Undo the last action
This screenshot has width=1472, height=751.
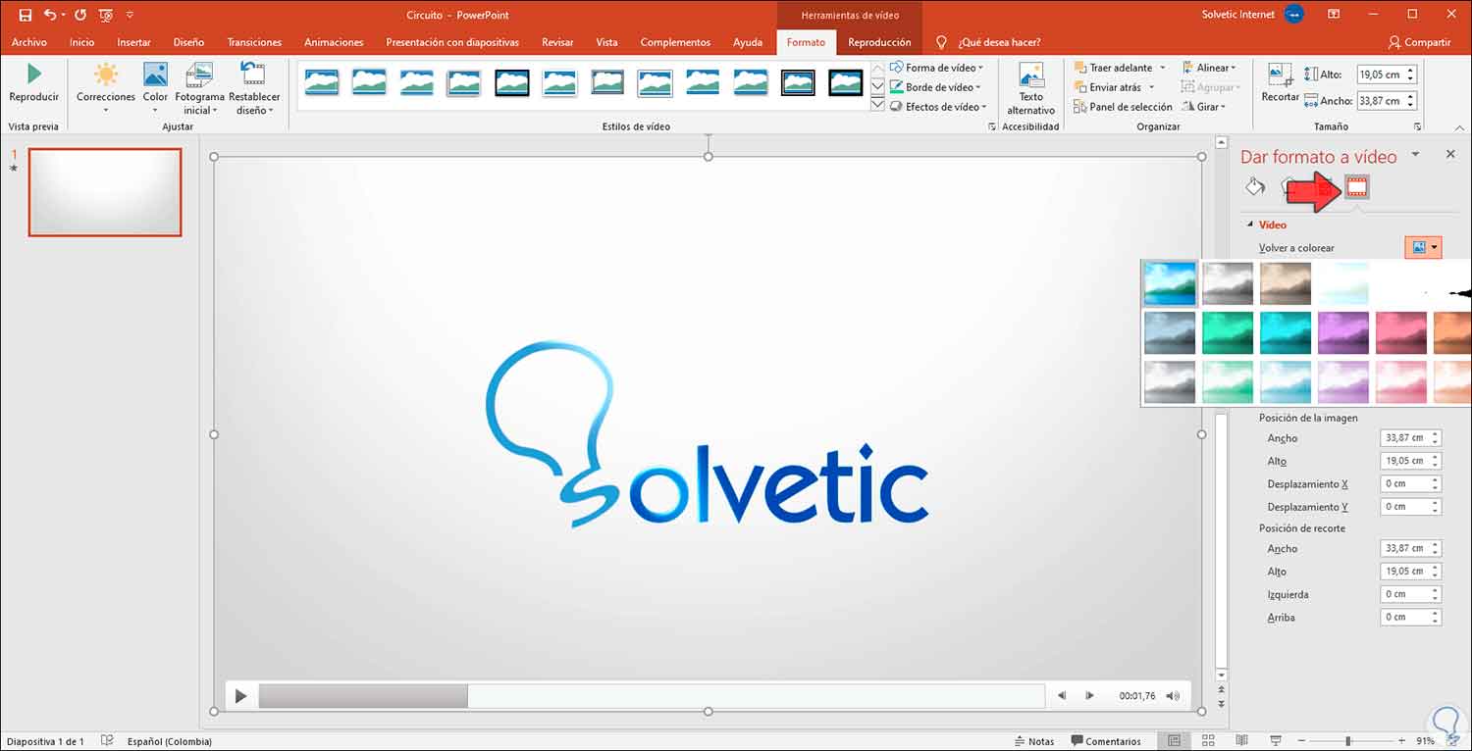pos(50,15)
